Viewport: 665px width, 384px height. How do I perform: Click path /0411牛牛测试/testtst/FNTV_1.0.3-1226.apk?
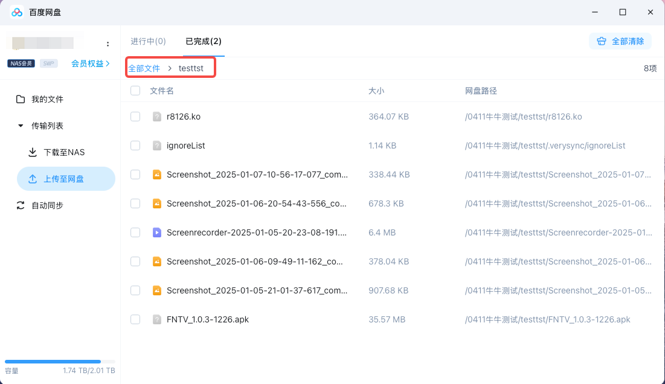pyautogui.click(x=547, y=319)
